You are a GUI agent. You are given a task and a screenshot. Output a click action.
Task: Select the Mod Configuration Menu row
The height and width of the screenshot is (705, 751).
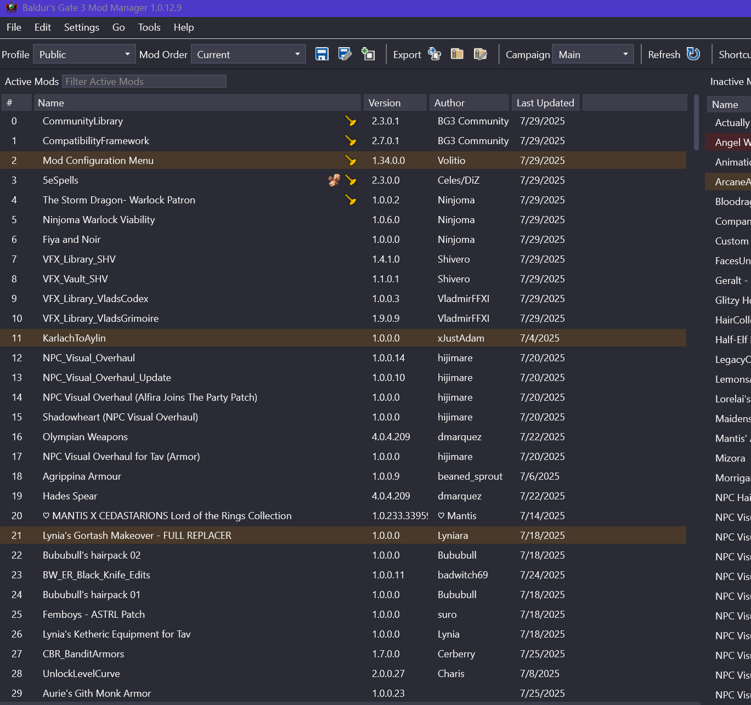pos(343,161)
